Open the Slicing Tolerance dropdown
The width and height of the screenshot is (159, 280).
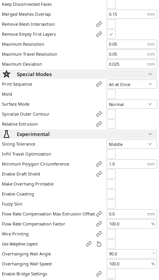132,144
